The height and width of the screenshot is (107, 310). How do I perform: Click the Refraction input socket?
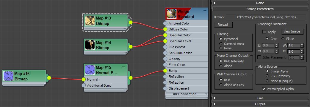(165, 82)
